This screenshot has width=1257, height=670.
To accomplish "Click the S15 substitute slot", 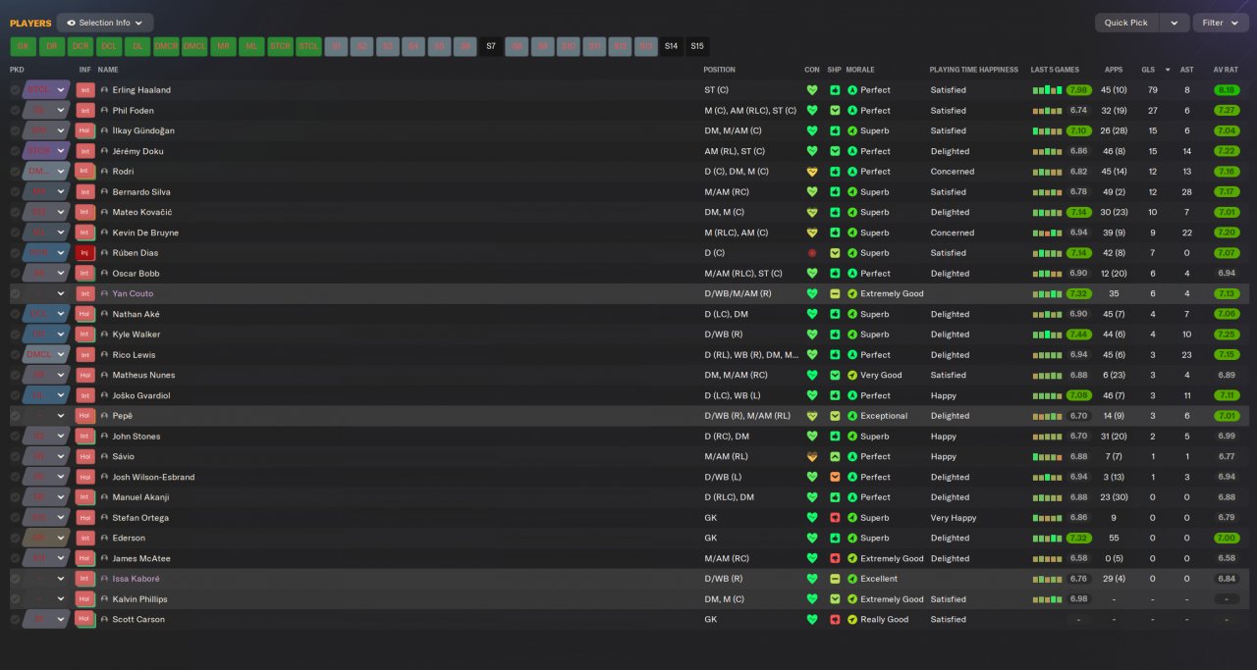I will (x=696, y=46).
